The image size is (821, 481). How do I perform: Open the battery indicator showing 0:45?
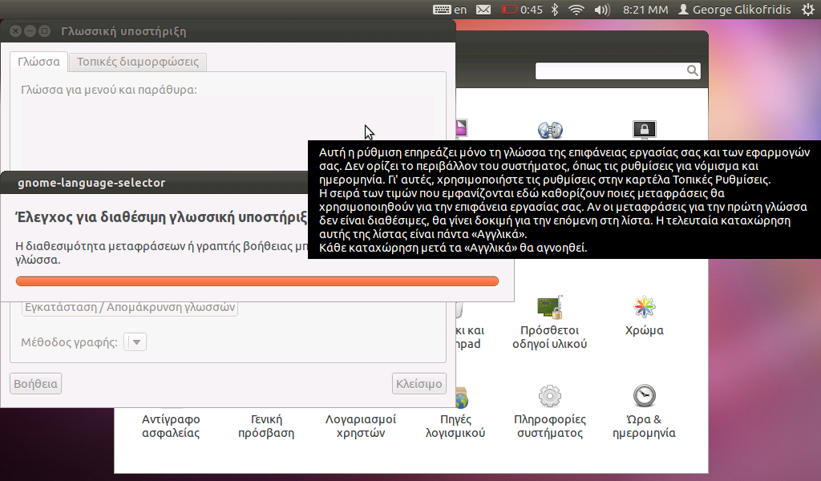[522, 10]
